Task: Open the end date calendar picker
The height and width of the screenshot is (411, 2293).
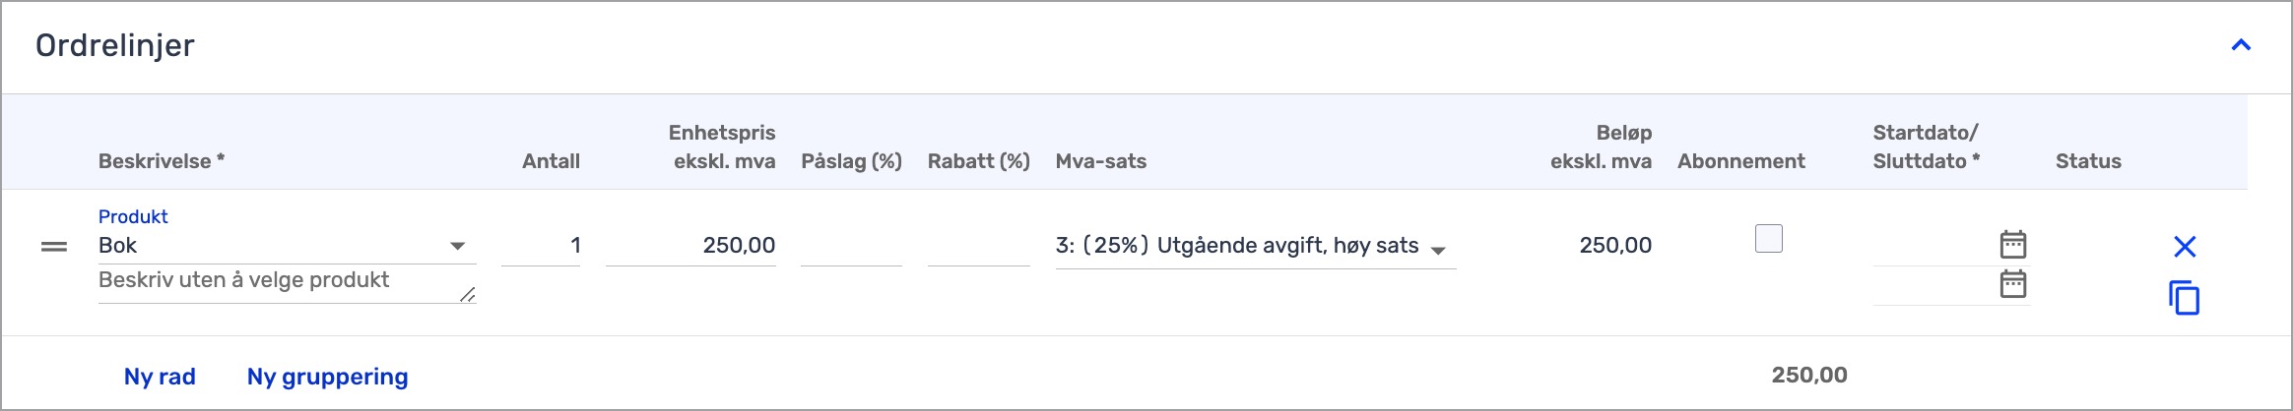Action: tap(2013, 284)
